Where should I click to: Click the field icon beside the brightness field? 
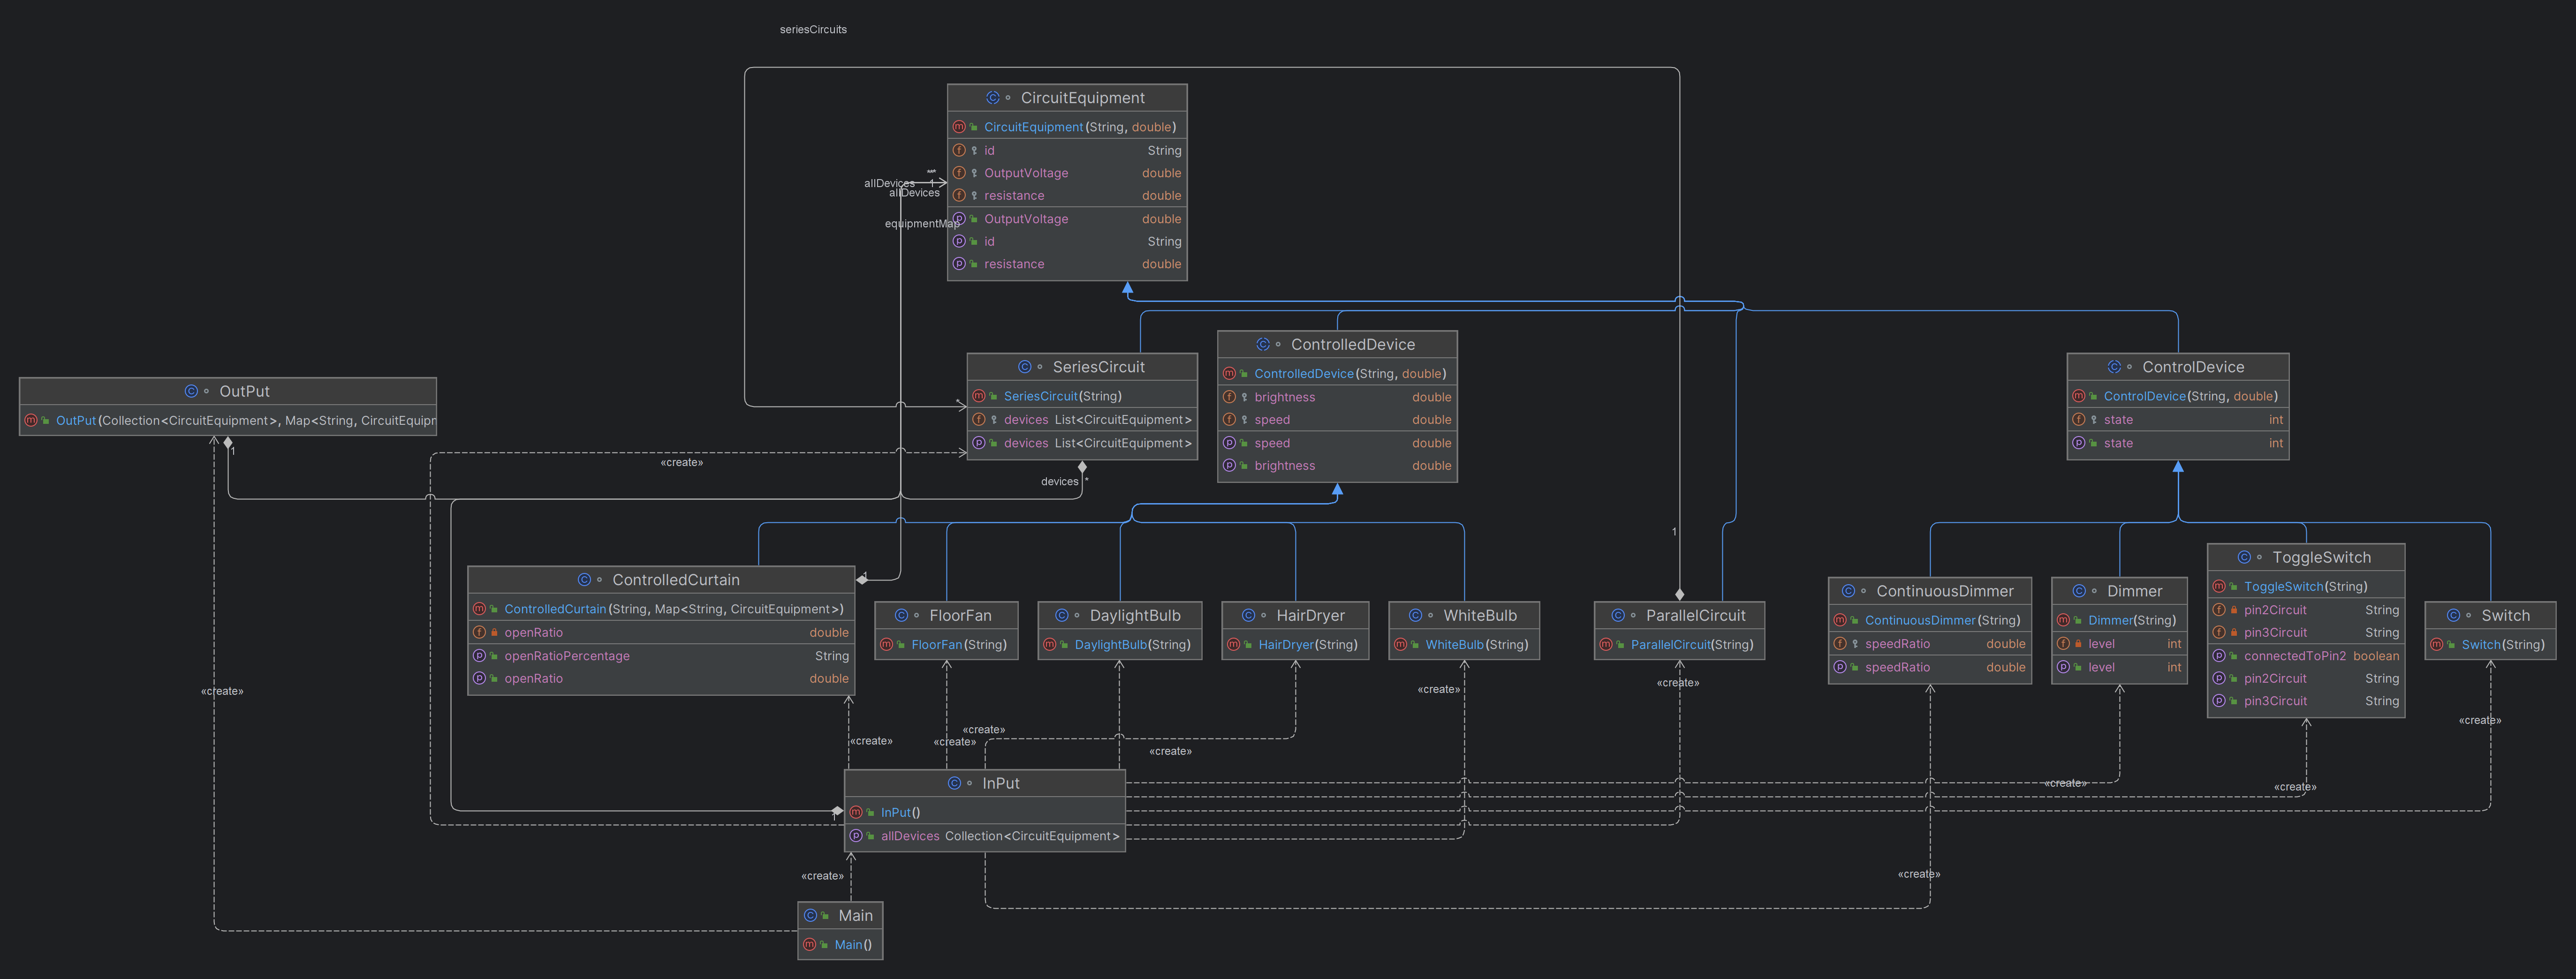(x=1229, y=397)
